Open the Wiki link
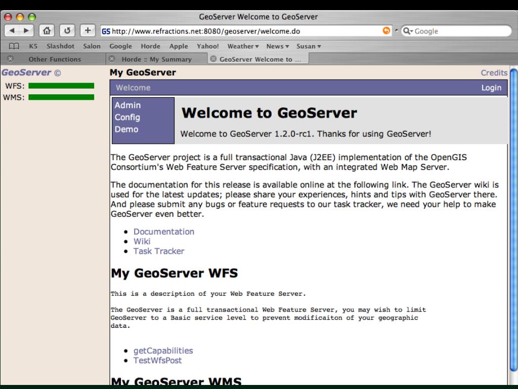The width and height of the screenshot is (518, 389). tap(142, 241)
